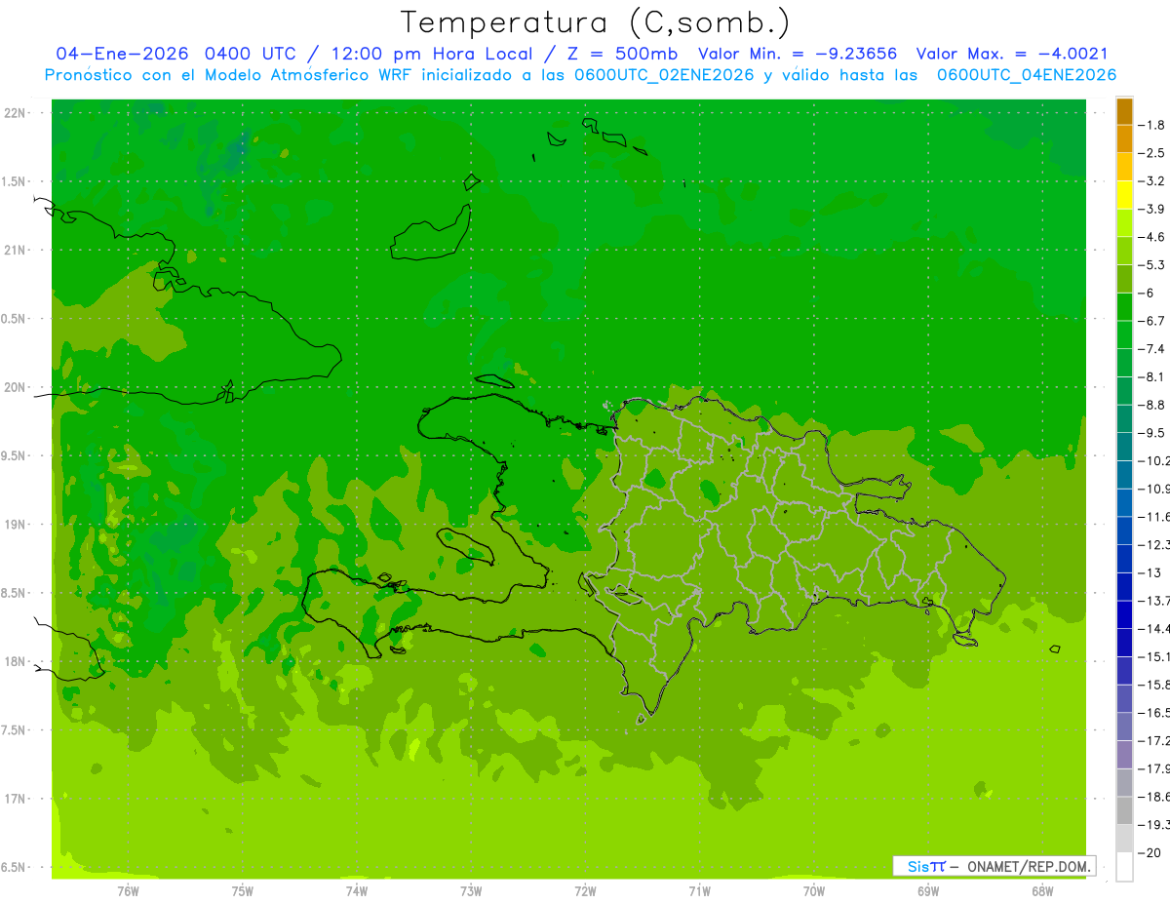Click the blue swatch between -11.6 and -12.3
1170x904 pixels.
point(1124,531)
